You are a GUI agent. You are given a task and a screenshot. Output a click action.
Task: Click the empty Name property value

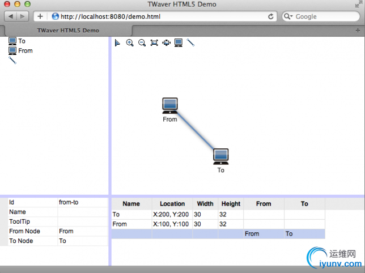click(83, 212)
